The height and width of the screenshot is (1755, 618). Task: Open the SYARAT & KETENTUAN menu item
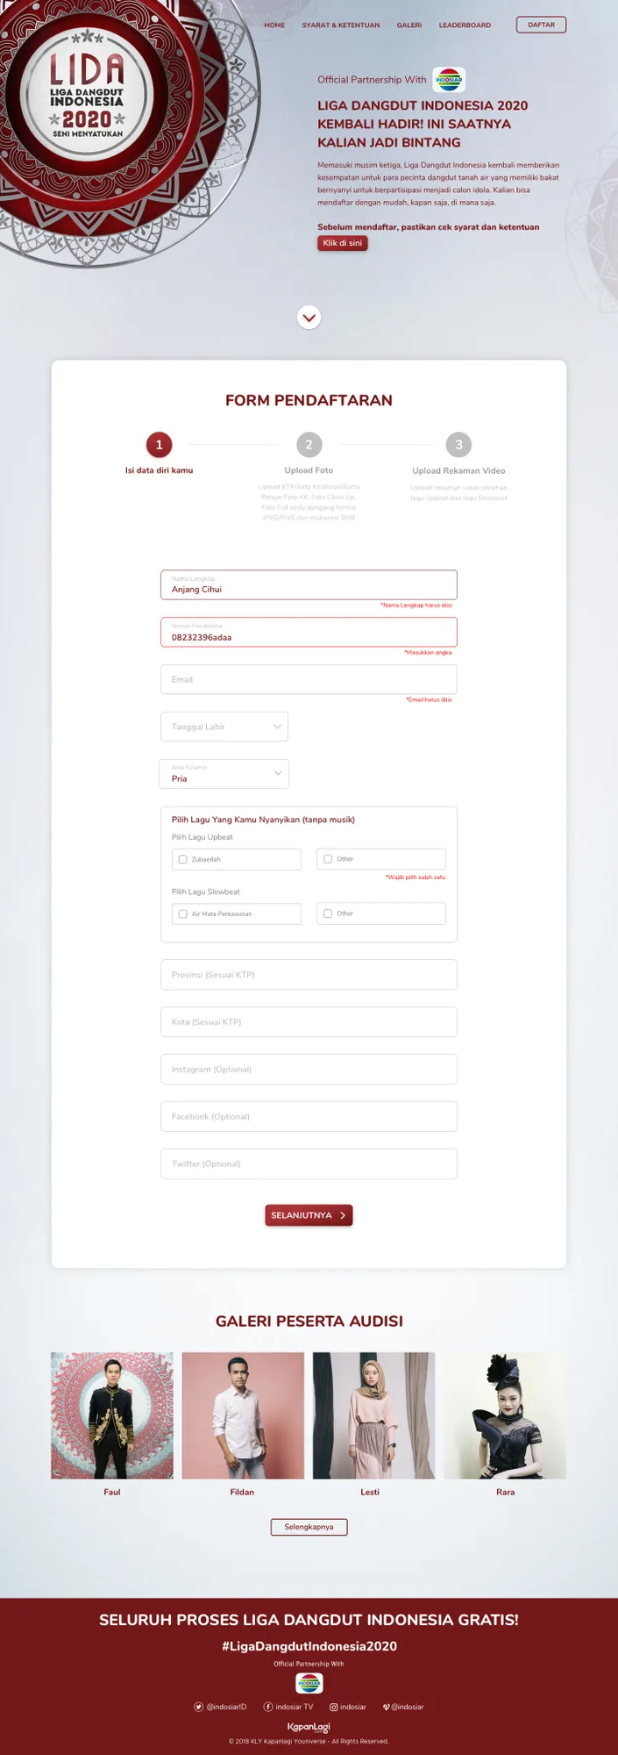(340, 25)
